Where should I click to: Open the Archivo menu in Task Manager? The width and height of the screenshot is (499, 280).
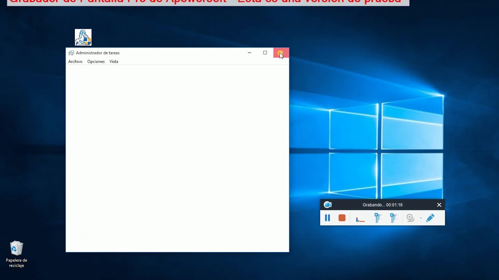(75, 61)
